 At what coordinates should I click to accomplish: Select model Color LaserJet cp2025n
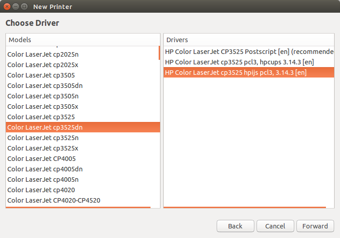tap(83, 54)
